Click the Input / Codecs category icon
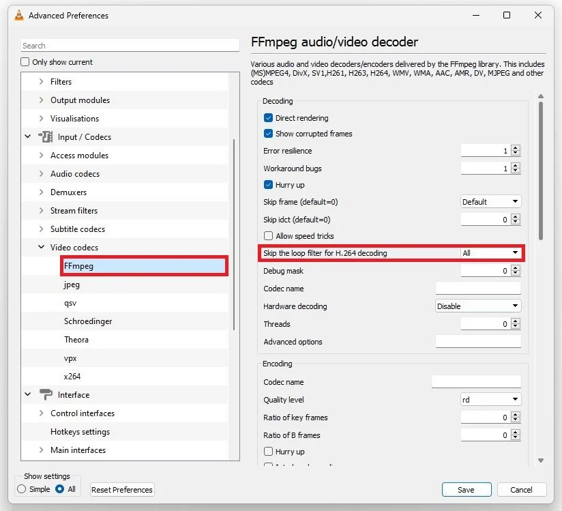Image resolution: width=562 pixels, height=511 pixels. [x=46, y=136]
